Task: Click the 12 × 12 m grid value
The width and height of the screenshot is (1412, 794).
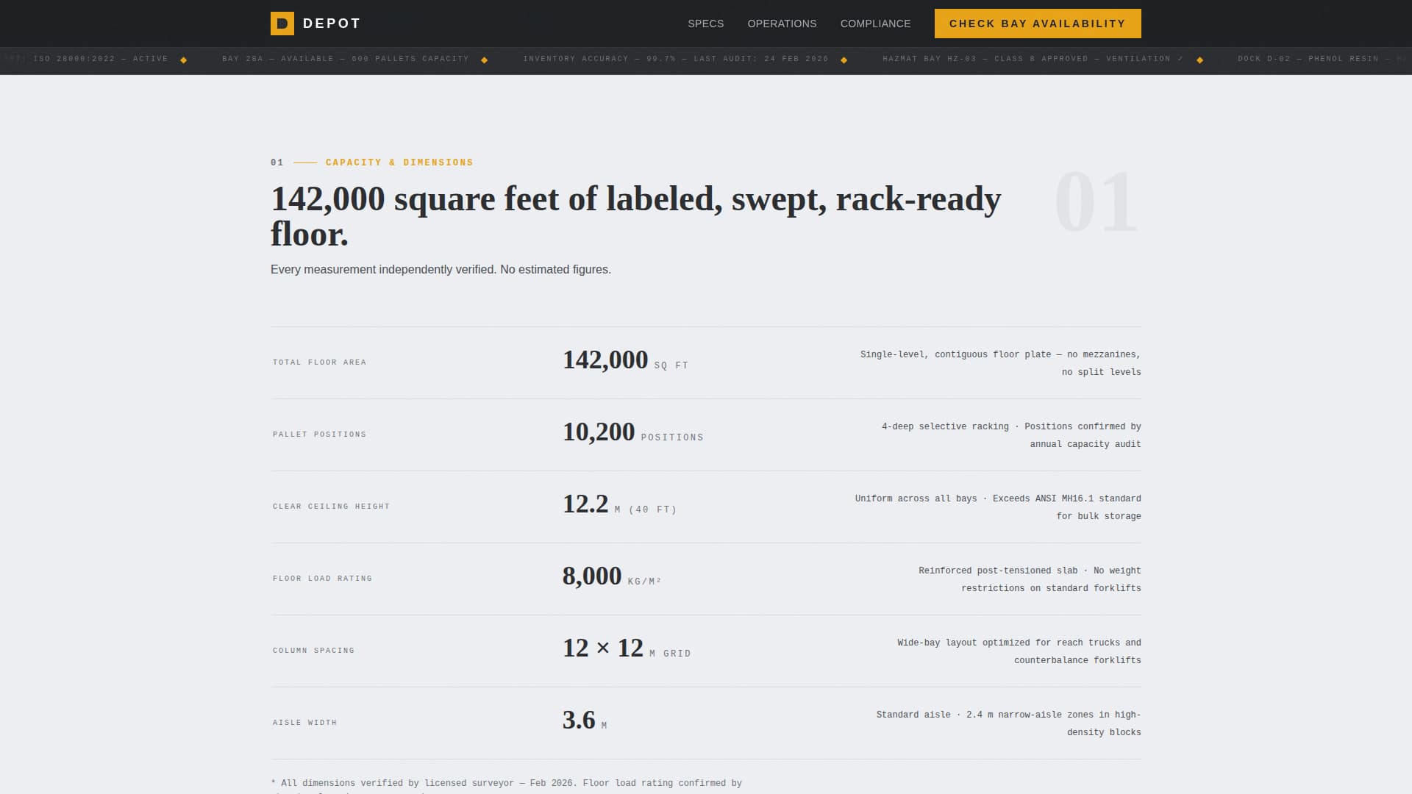Action: [627, 648]
